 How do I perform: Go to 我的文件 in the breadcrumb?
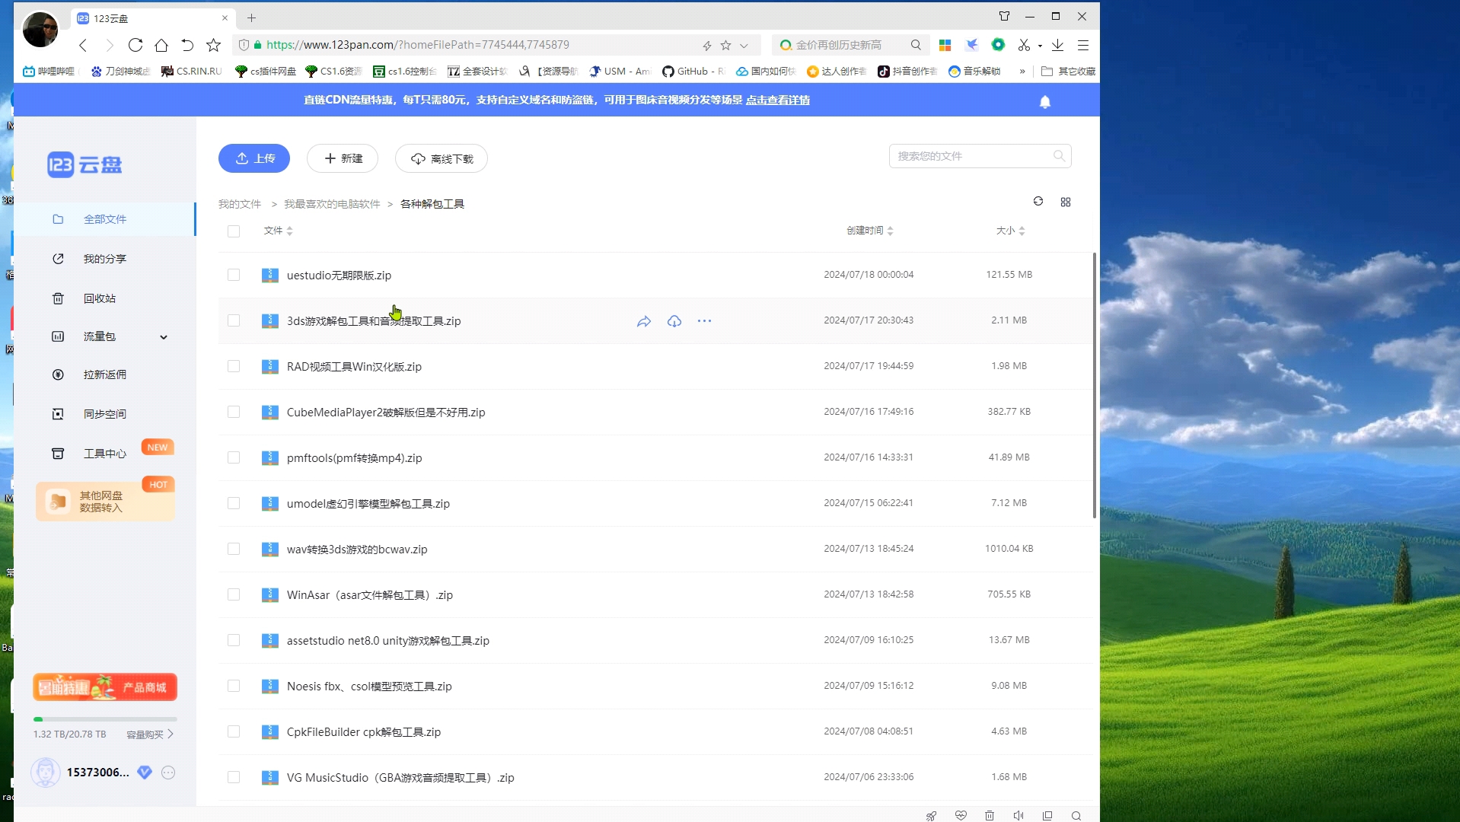240,204
